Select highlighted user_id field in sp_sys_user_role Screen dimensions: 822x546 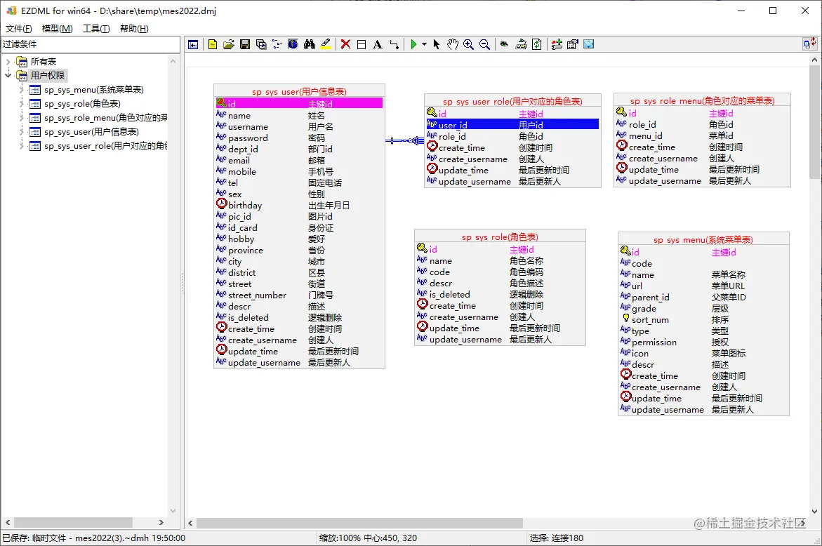pyautogui.click(x=512, y=125)
